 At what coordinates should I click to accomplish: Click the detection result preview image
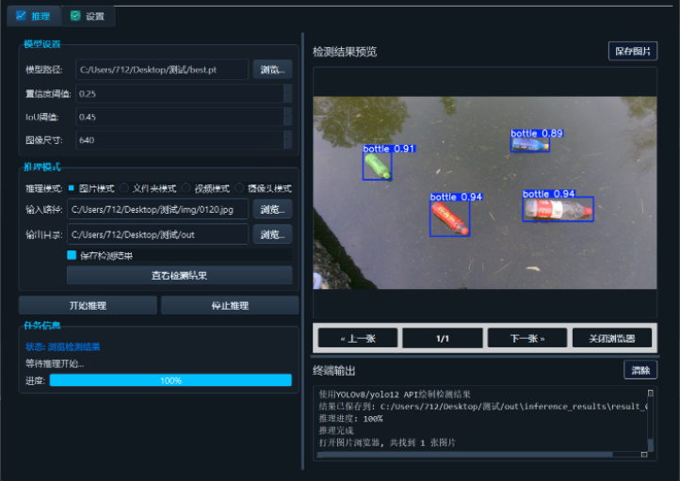pyautogui.click(x=485, y=193)
